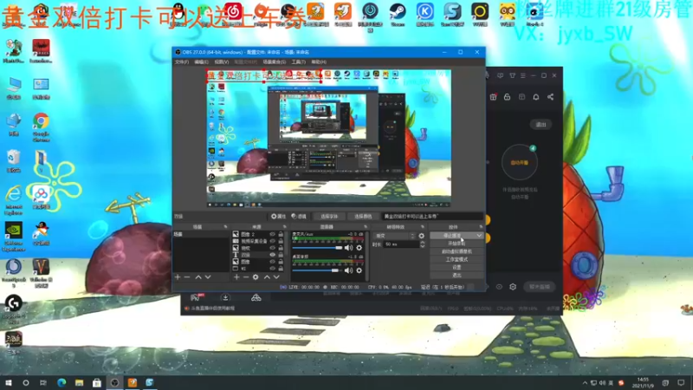The height and width of the screenshot is (390, 693).
Task: Toggle visibility of the fifth source, 图像
Action: point(272,262)
